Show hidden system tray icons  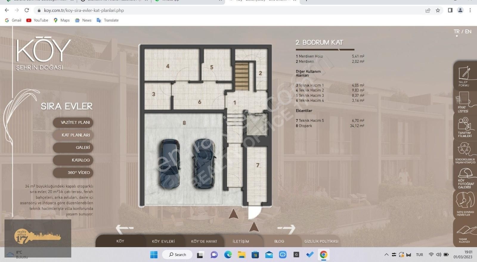386,255
